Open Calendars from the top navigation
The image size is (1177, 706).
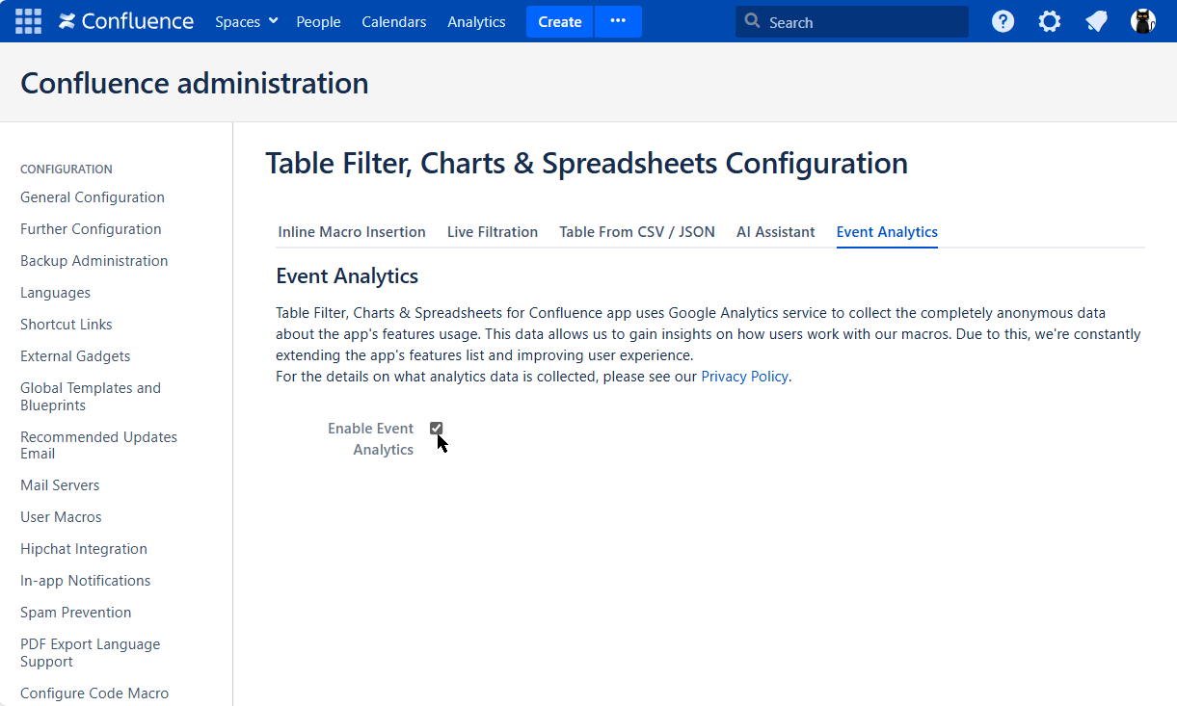click(x=393, y=21)
